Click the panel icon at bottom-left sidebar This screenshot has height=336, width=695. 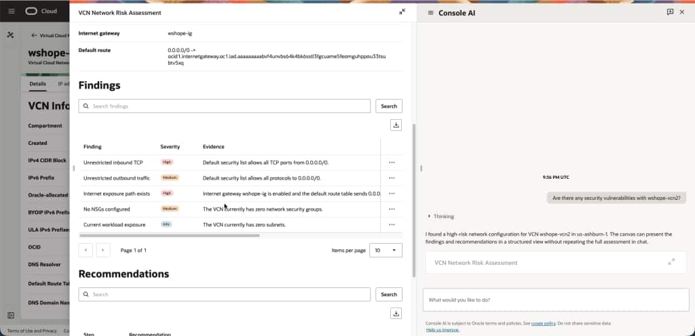click(11, 315)
